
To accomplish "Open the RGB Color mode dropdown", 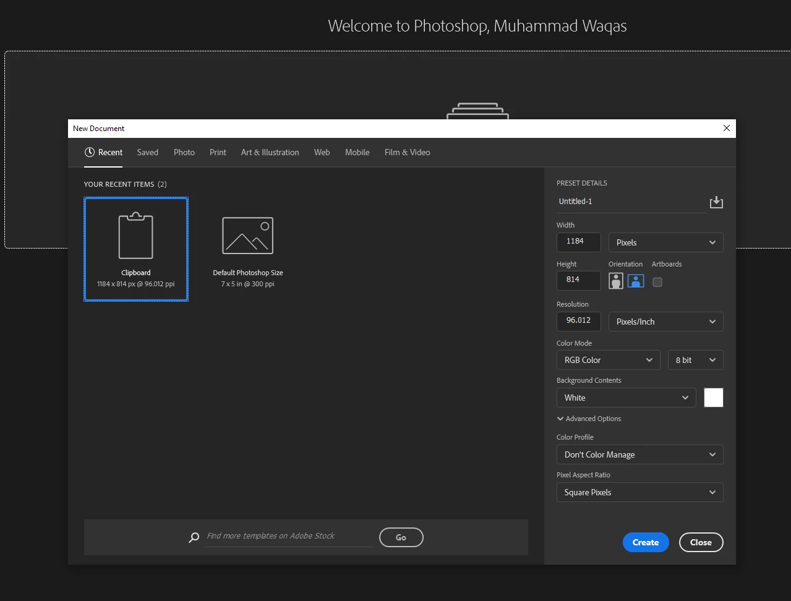I will tap(609, 360).
